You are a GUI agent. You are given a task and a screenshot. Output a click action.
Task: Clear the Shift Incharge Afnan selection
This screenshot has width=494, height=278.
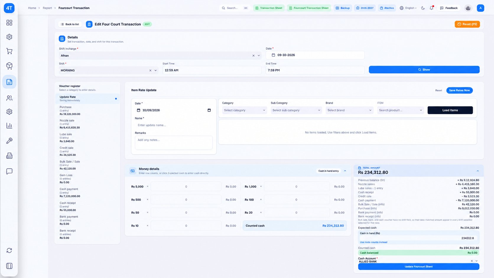[253, 56]
